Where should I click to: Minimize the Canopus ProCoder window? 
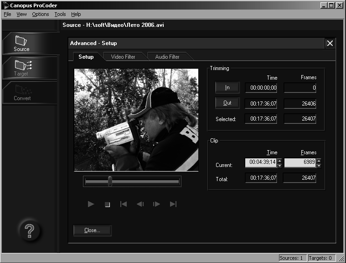point(324,5)
